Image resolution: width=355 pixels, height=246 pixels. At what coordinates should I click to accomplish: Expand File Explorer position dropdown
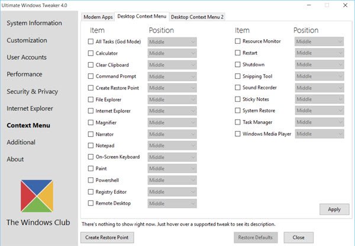[x=172, y=100]
